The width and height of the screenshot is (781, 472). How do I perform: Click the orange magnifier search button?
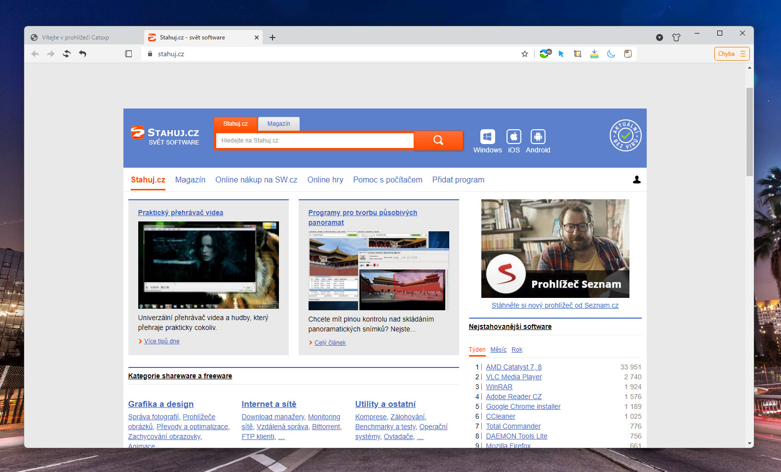coord(438,141)
